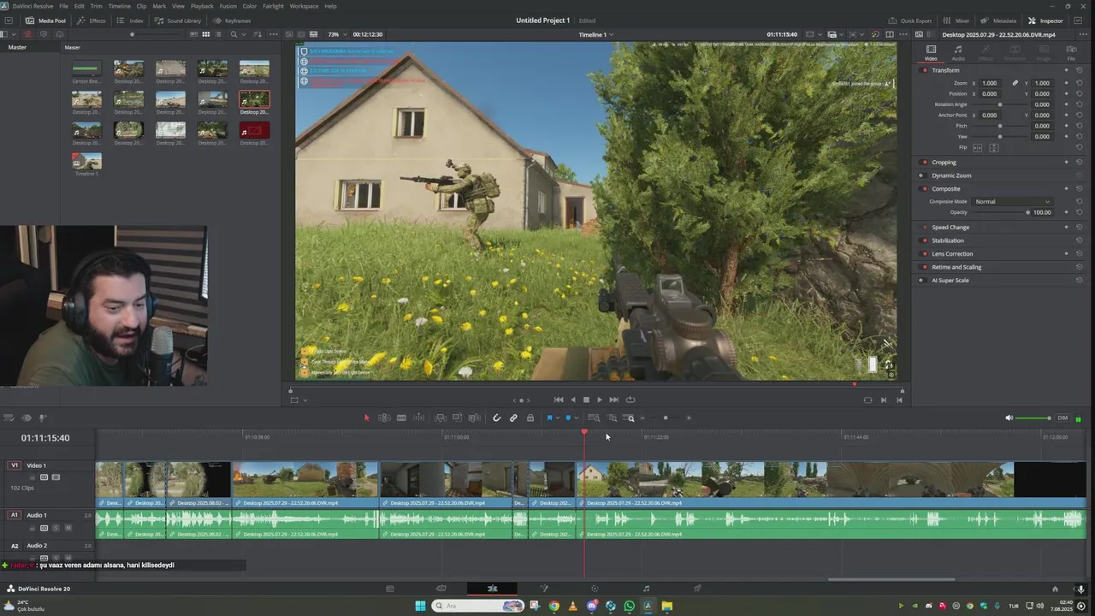The height and width of the screenshot is (616, 1095).
Task: Open the Windows Start button
Action: pos(420,606)
